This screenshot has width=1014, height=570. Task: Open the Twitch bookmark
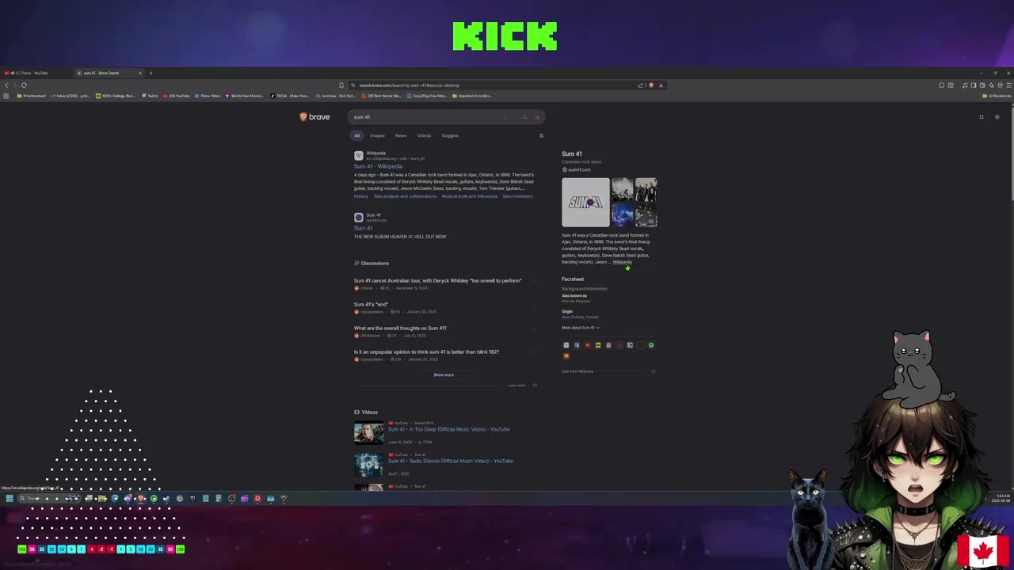150,96
